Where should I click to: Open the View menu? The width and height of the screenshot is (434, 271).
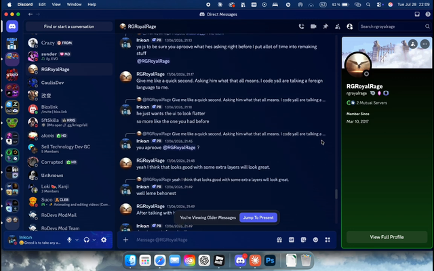point(56,5)
